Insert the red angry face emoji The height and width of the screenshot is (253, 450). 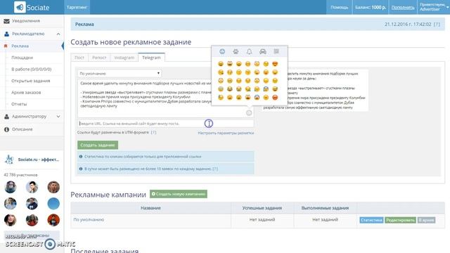click(275, 97)
